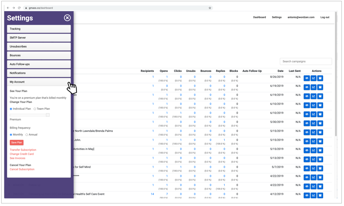Click the eye icon for the 8/26/2019 campaign
344x206 pixels.
[307, 78]
